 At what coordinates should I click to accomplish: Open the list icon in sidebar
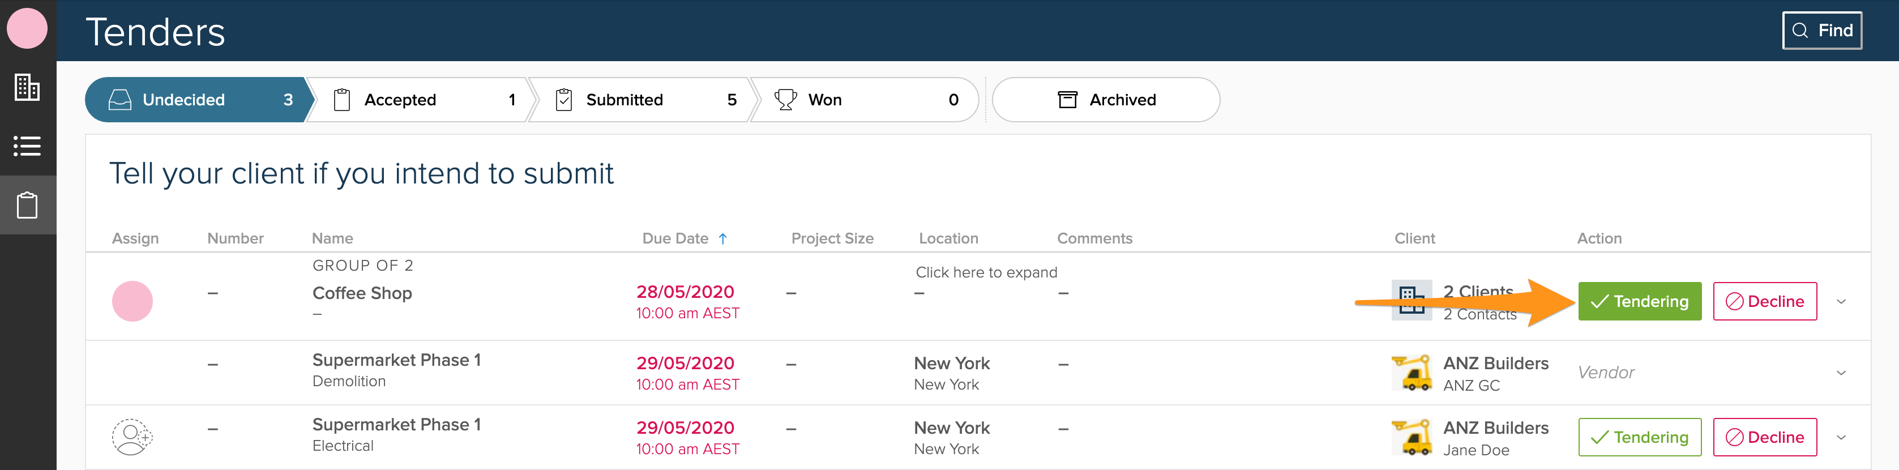click(x=27, y=146)
